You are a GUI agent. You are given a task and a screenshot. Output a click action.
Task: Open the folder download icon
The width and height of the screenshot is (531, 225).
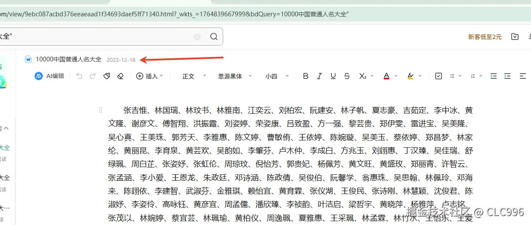tap(515, 37)
